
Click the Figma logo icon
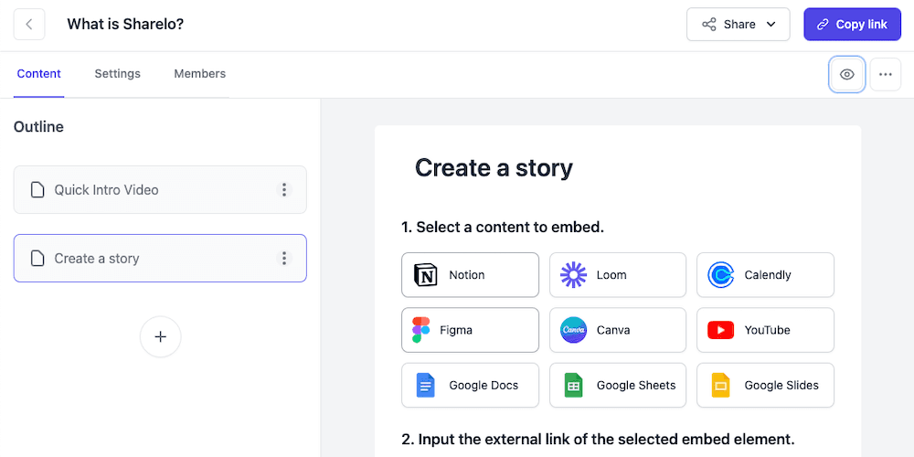point(420,330)
